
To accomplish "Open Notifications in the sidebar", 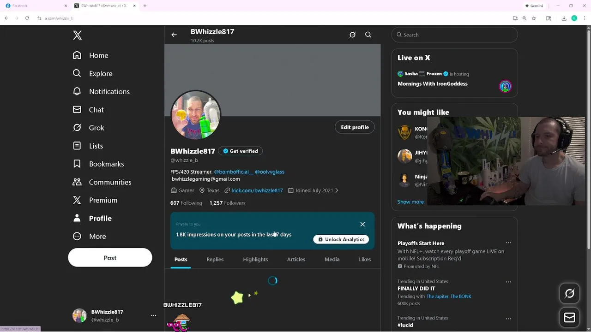I will [x=101, y=91].
